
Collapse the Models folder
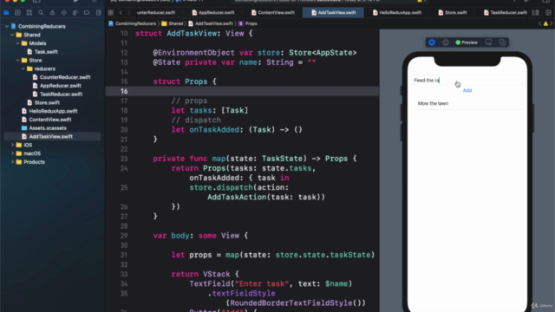pyautogui.click(x=17, y=43)
